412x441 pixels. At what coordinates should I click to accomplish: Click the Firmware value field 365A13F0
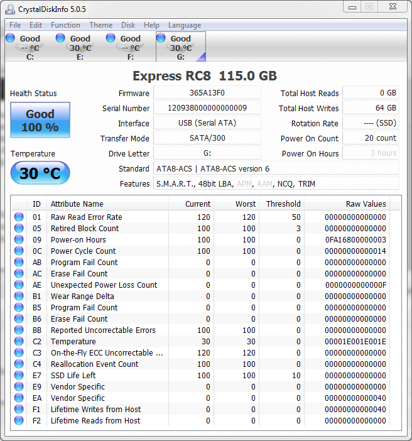click(207, 93)
